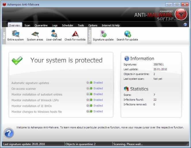
Task: Click Enabled link for On-access scanner
Action: pos(98,88)
